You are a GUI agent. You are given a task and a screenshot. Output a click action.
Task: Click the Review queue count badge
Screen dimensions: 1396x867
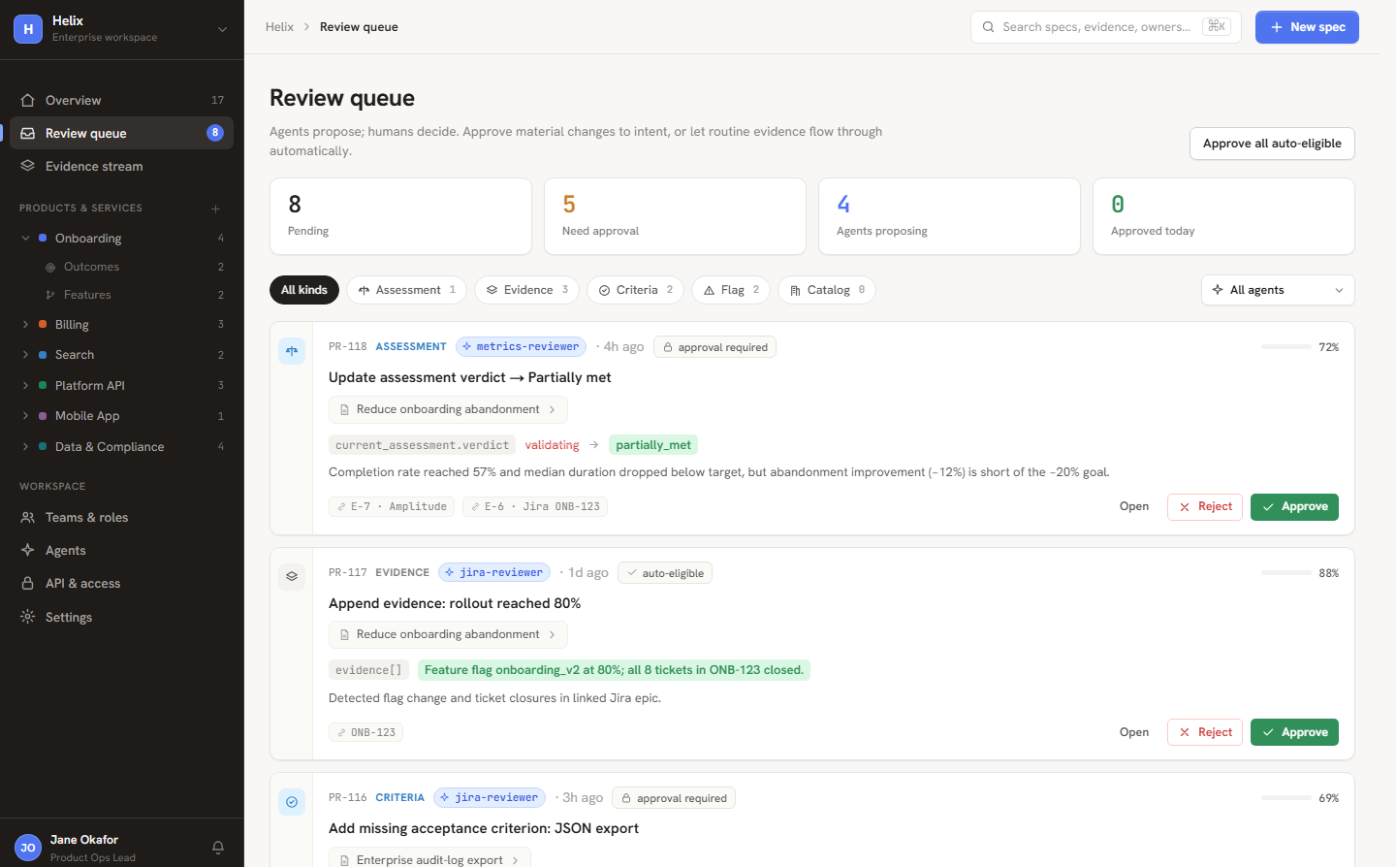coord(215,133)
